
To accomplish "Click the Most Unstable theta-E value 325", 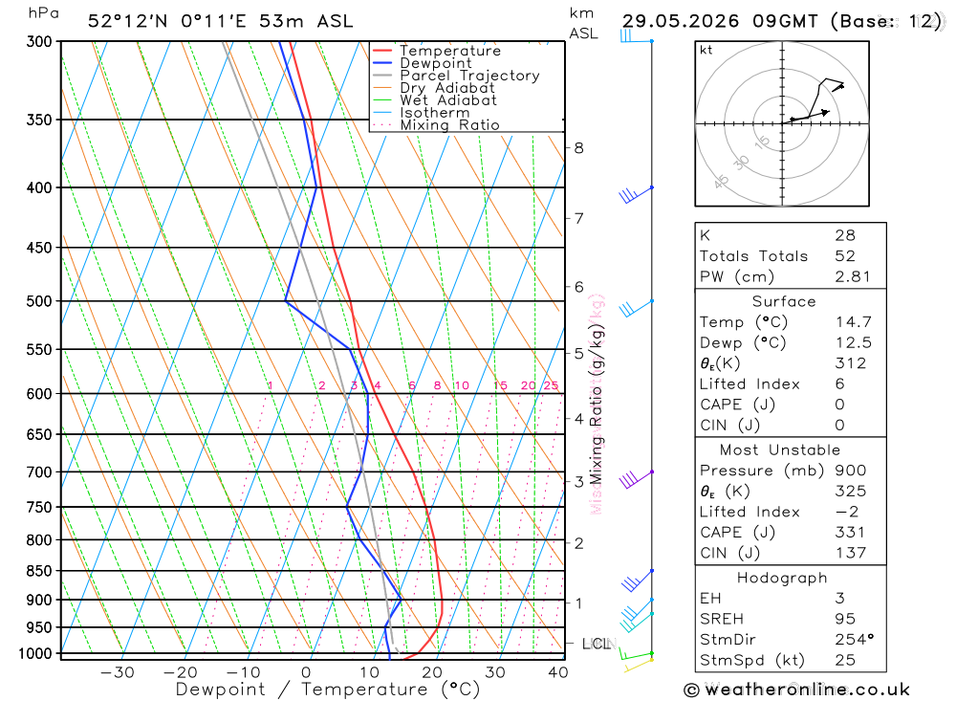I will click(851, 492).
